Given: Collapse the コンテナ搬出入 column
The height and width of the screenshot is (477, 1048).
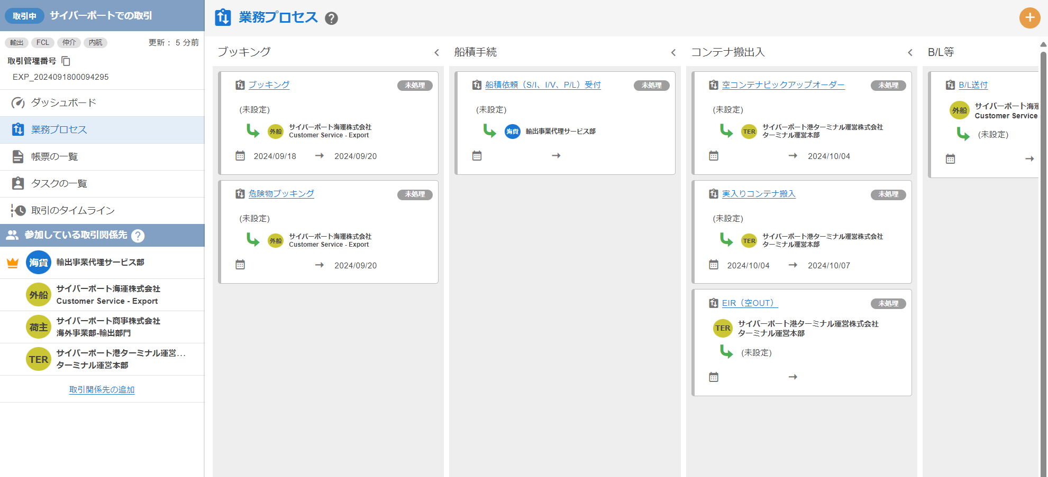Looking at the screenshot, I should pos(910,52).
